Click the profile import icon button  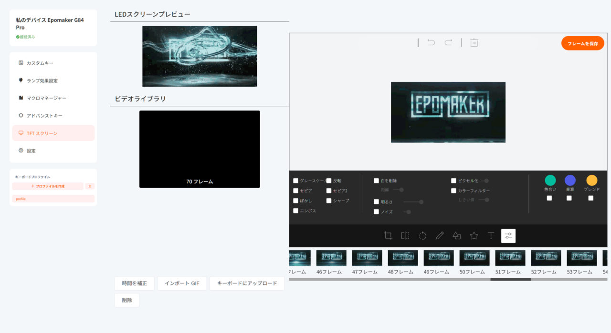90,186
